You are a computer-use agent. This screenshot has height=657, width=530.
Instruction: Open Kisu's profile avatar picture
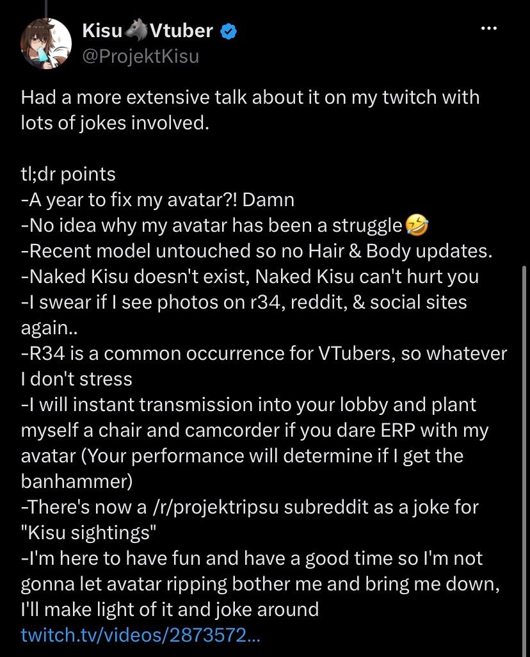(45, 44)
